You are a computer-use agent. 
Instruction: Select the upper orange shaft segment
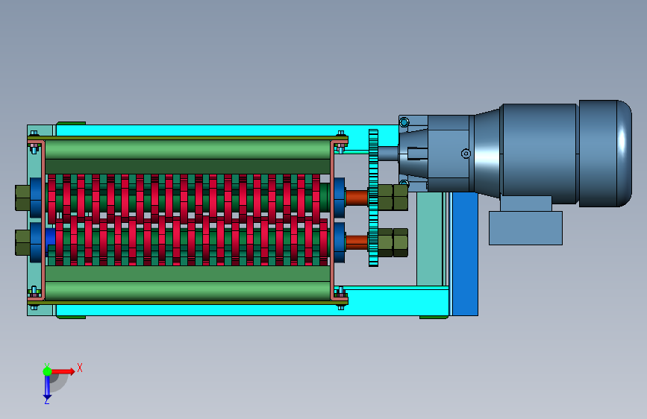[357, 198]
